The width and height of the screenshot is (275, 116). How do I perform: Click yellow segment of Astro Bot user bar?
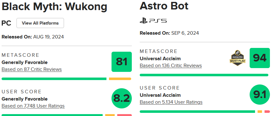click(260, 112)
